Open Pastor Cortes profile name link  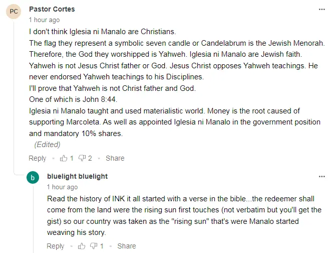(x=52, y=9)
